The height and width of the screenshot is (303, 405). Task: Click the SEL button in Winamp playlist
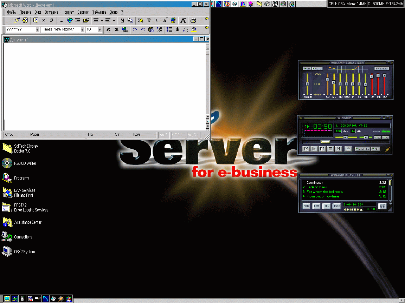327,206
